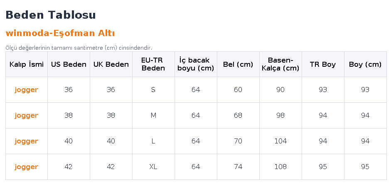Click the 104 Basen-Kalça value cell

[280, 141]
